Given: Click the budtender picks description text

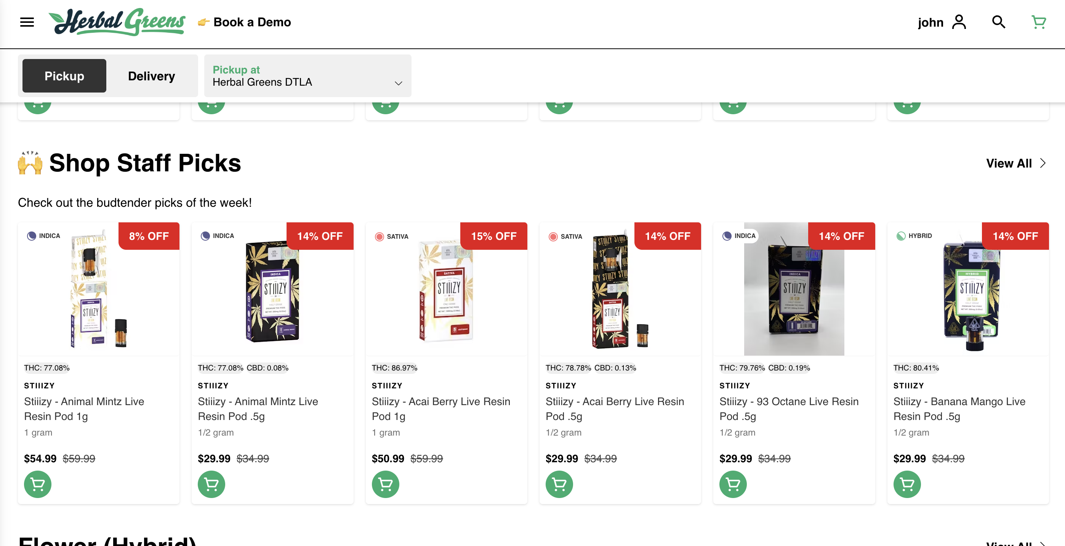Looking at the screenshot, I should (x=135, y=203).
